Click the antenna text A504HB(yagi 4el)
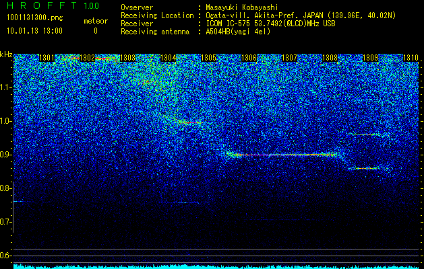This screenshot has height=269, width=424. pos(238,32)
